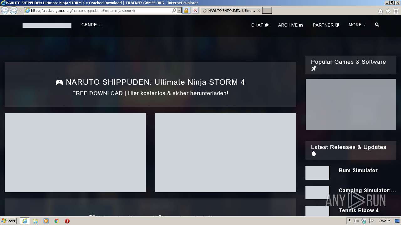
Task: Open the Windows Start menu
Action: coord(9,221)
